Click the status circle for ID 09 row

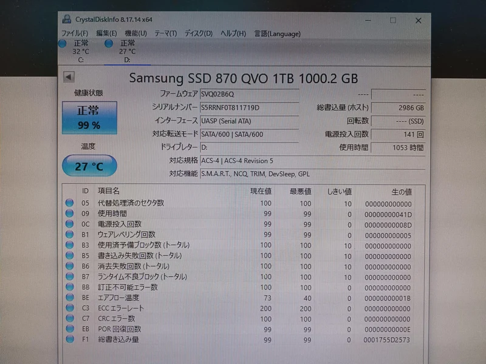point(69,214)
